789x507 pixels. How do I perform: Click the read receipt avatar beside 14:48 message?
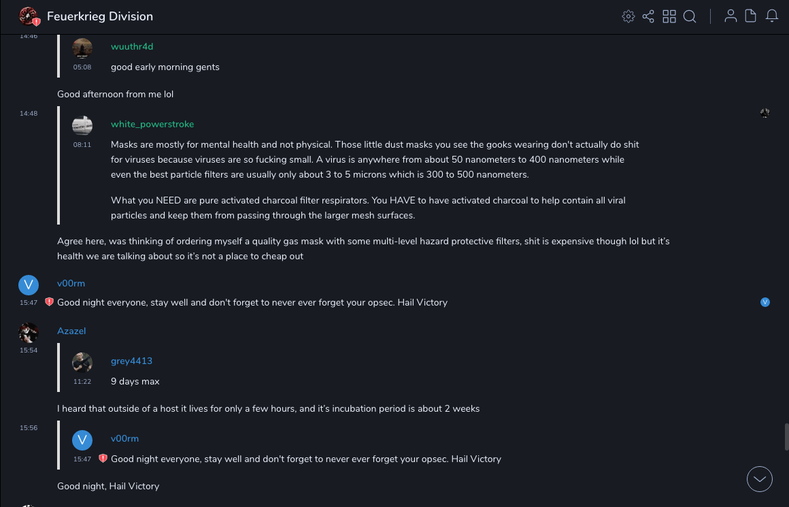765,113
